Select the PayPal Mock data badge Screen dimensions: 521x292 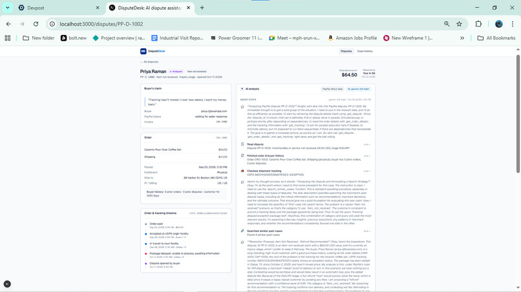coord(332,89)
